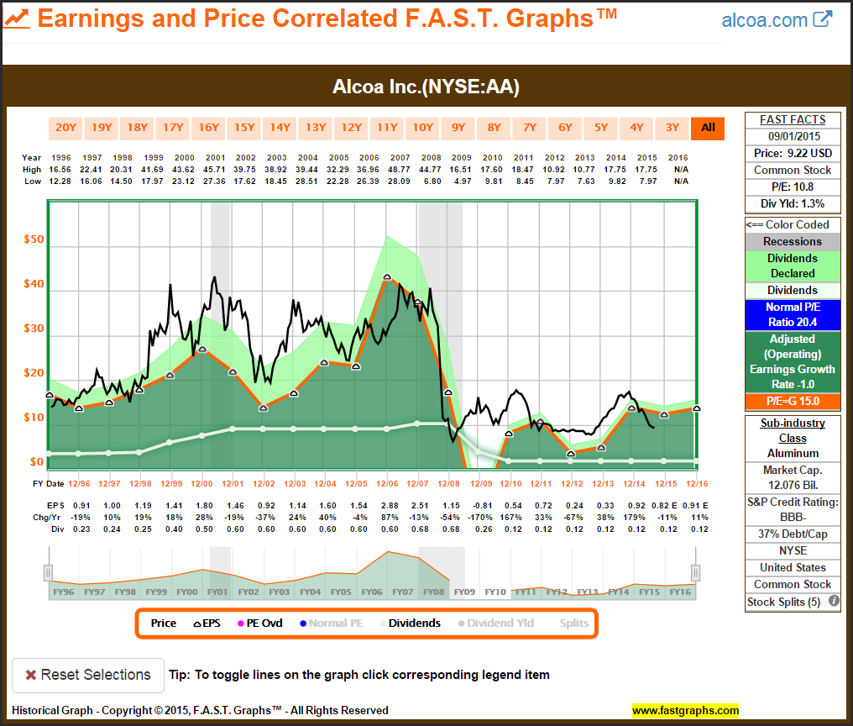Screen dimensions: 853x726
Task: Click the red X icon in Reset Selections
Action: (x=30, y=675)
